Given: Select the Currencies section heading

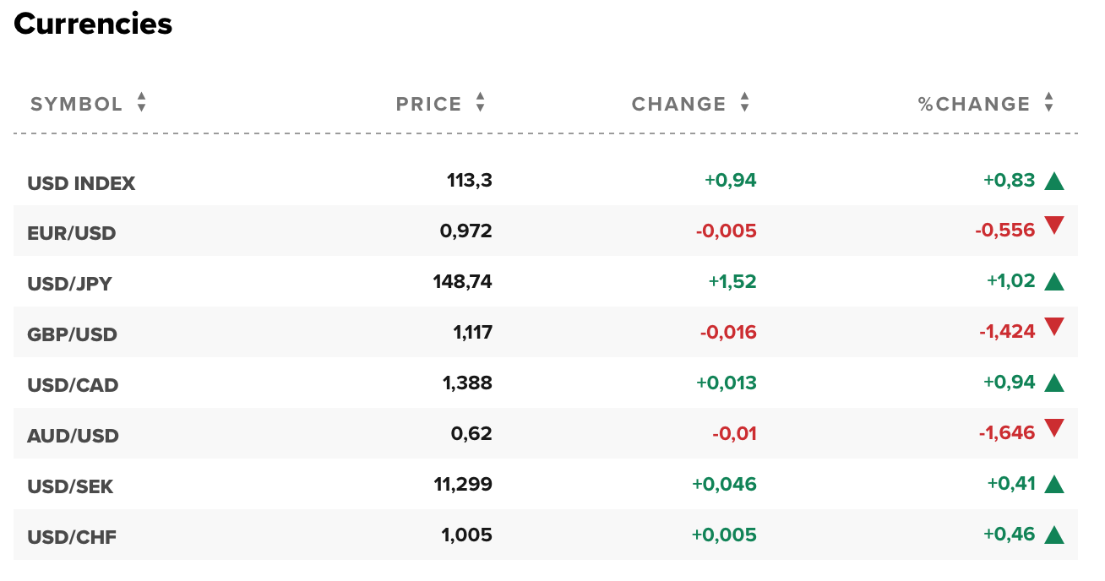Looking at the screenshot, I should point(91,24).
